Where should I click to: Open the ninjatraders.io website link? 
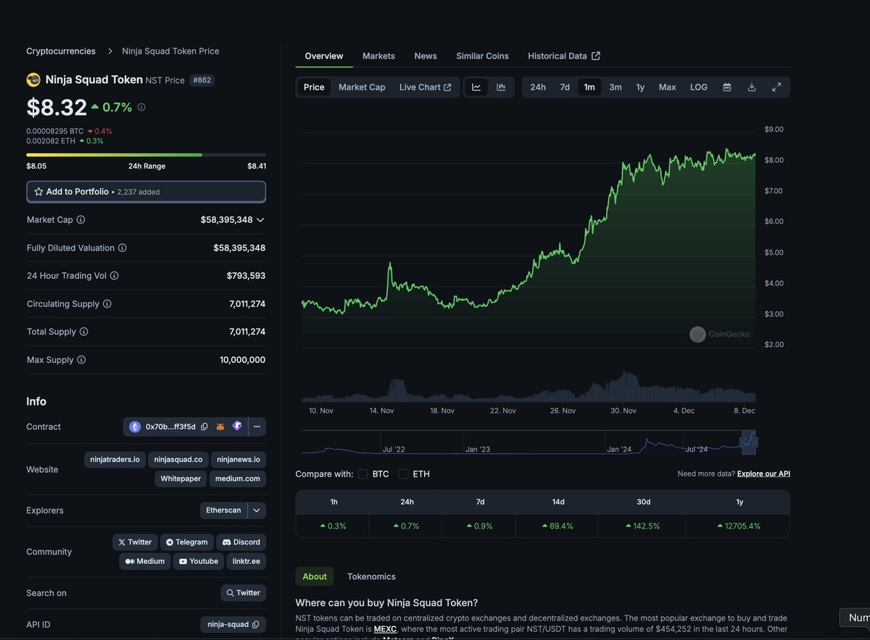[x=115, y=460]
